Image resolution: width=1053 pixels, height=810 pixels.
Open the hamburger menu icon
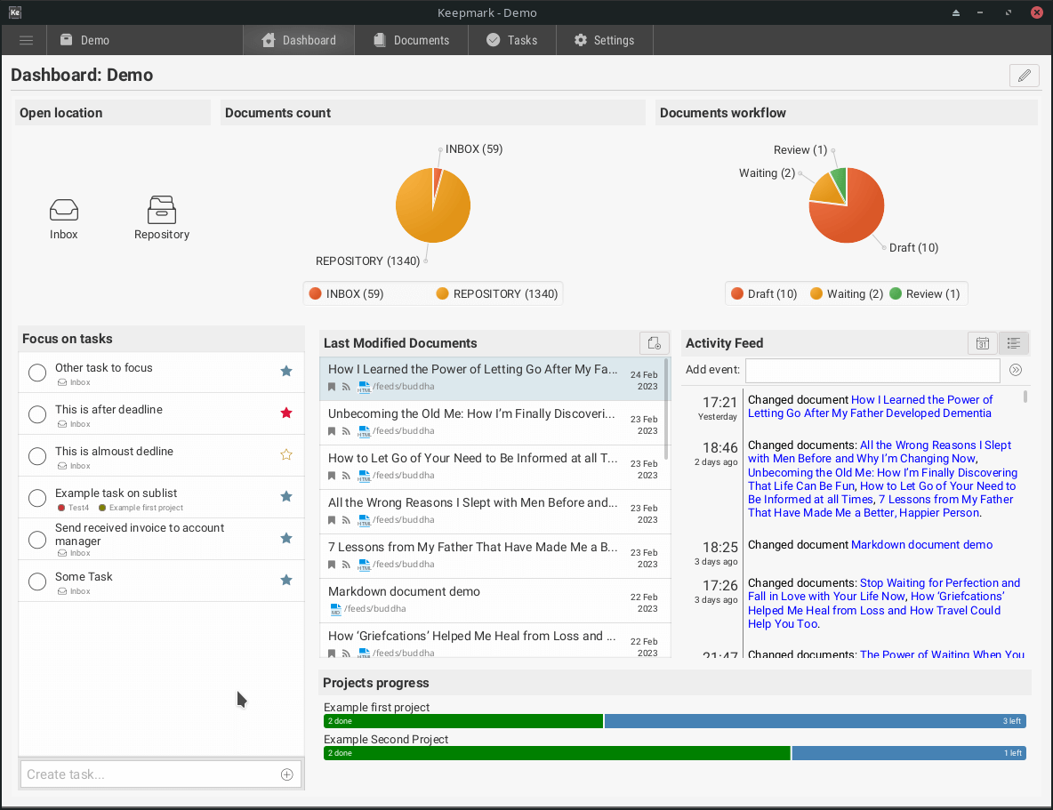click(x=26, y=40)
